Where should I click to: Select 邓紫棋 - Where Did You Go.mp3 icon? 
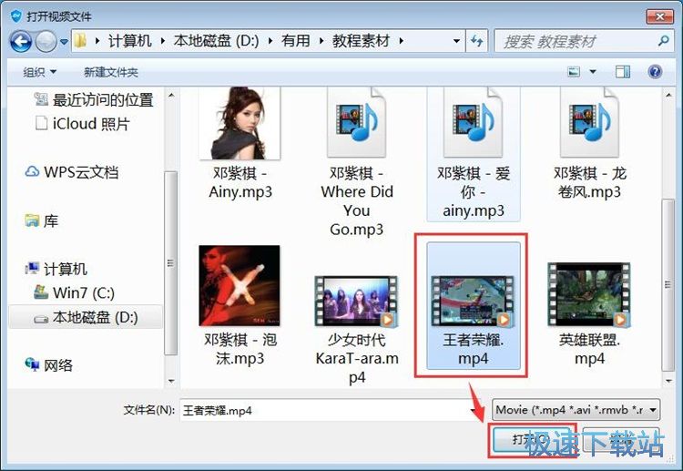point(356,122)
